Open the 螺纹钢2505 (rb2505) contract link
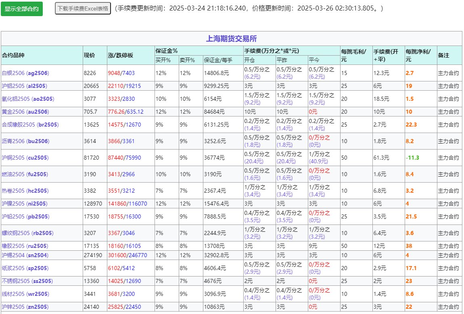Viewport: 464px width, 314px height. (28, 233)
